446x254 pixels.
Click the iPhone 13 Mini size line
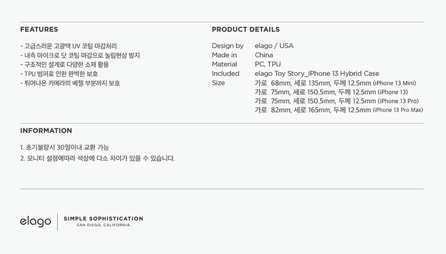[335, 83]
